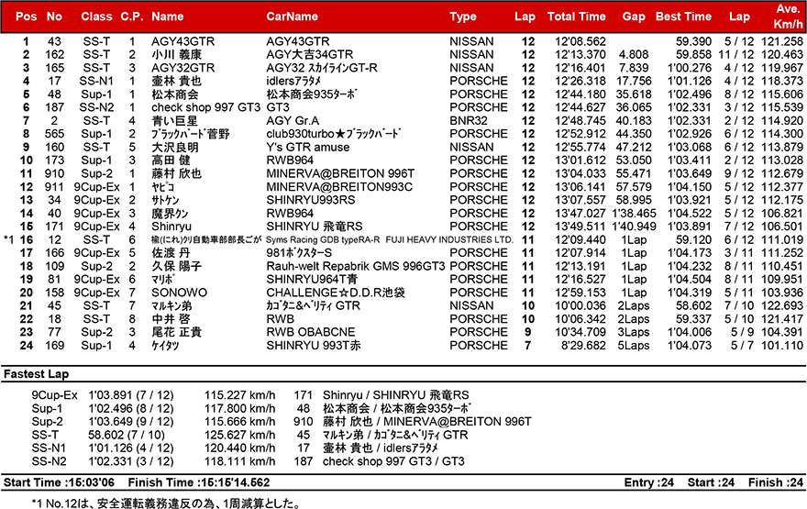Click the 'Pos' column header
This screenshot has width=807, height=509.
pyautogui.click(x=27, y=17)
